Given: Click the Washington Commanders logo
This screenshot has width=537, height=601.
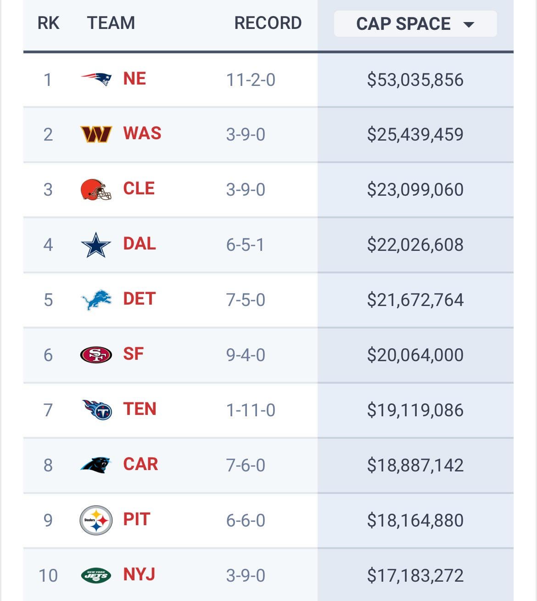Looking at the screenshot, I should pos(96,134).
